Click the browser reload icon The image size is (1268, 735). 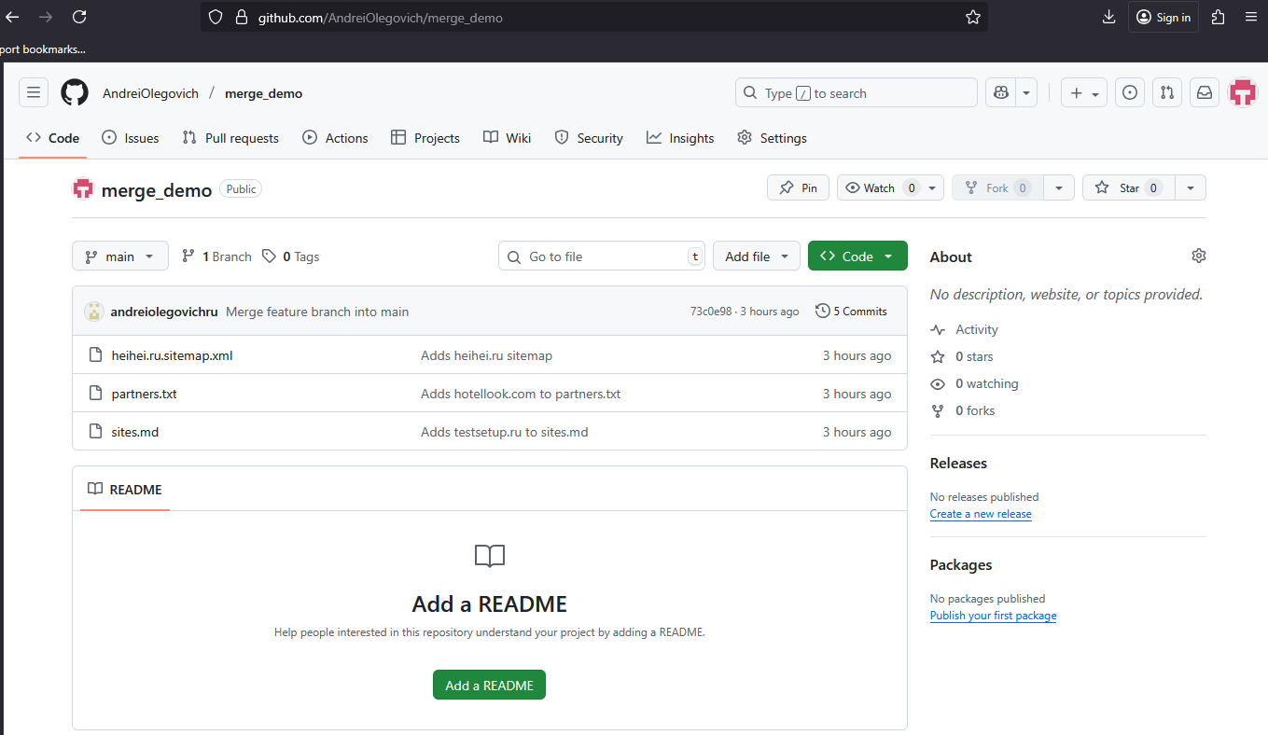[79, 17]
